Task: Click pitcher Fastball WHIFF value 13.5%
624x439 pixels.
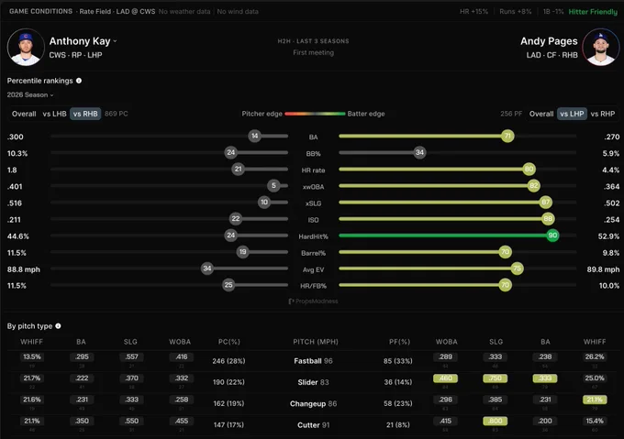Action: pyautogui.click(x=32, y=357)
